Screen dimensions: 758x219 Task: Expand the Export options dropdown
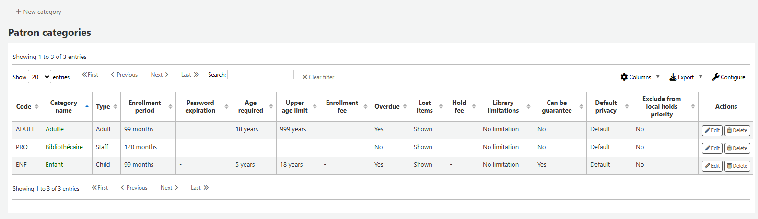(686, 77)
